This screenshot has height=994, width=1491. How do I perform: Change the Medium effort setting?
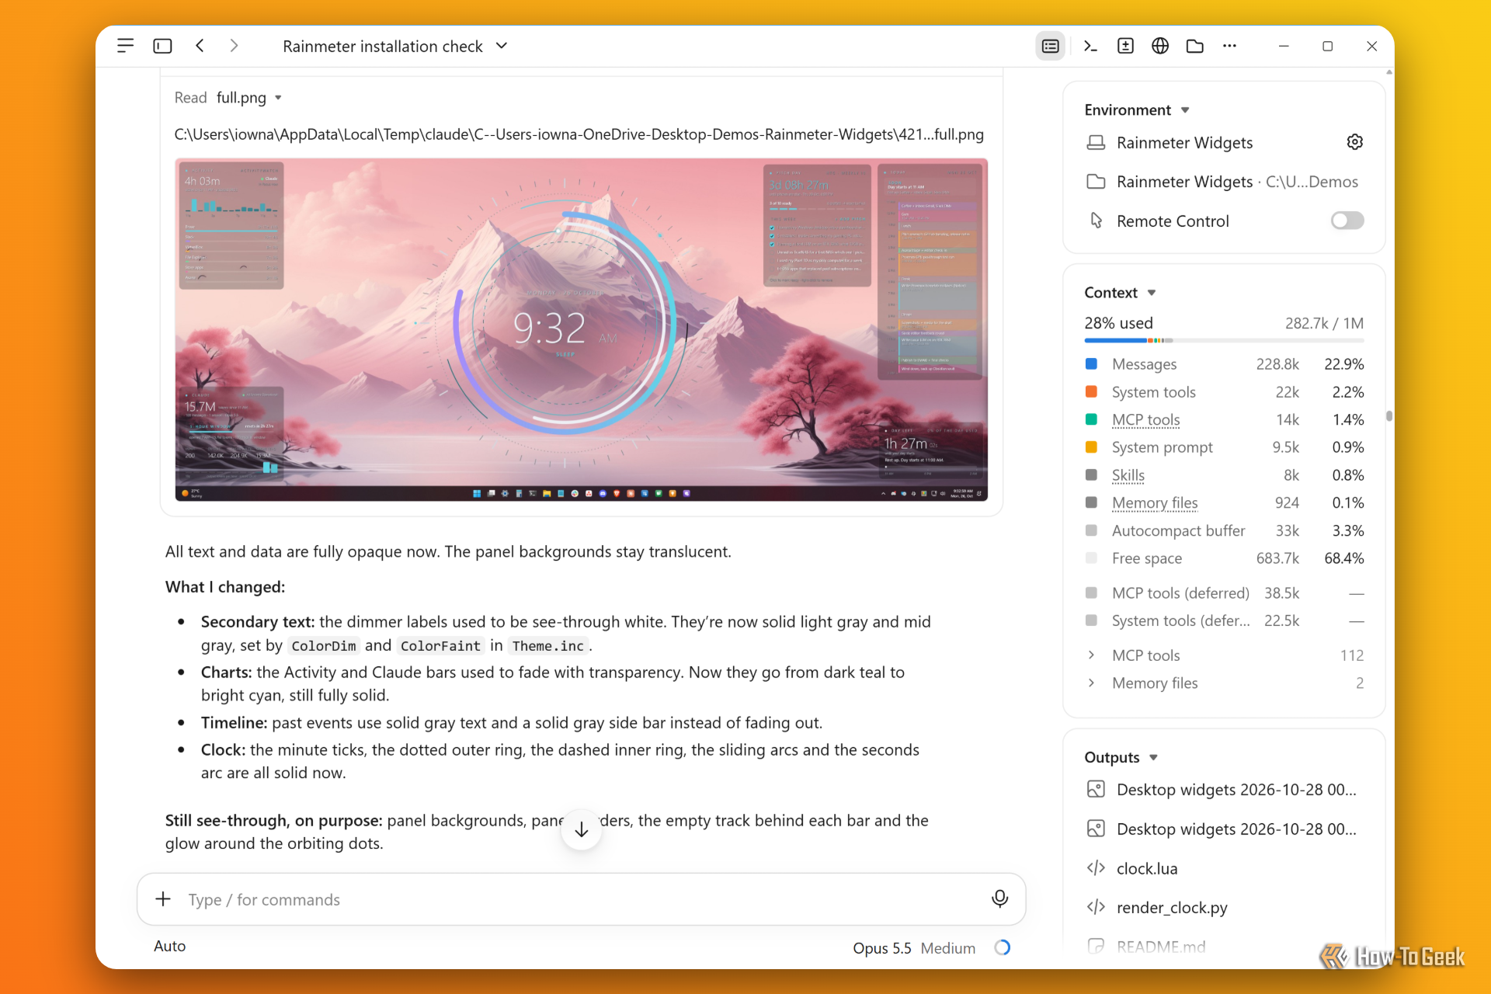[947, 947]
